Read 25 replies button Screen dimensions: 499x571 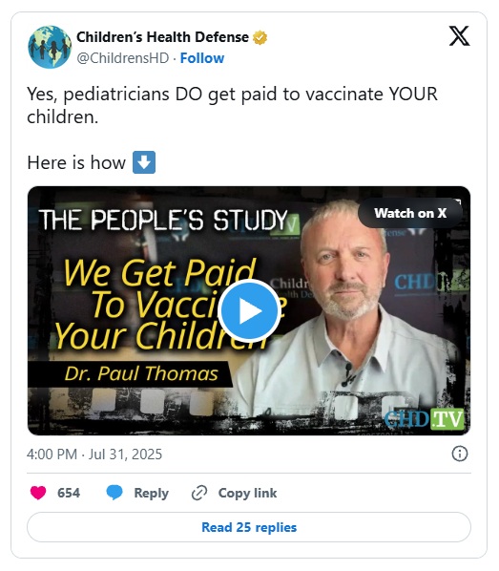click(249, 527)
